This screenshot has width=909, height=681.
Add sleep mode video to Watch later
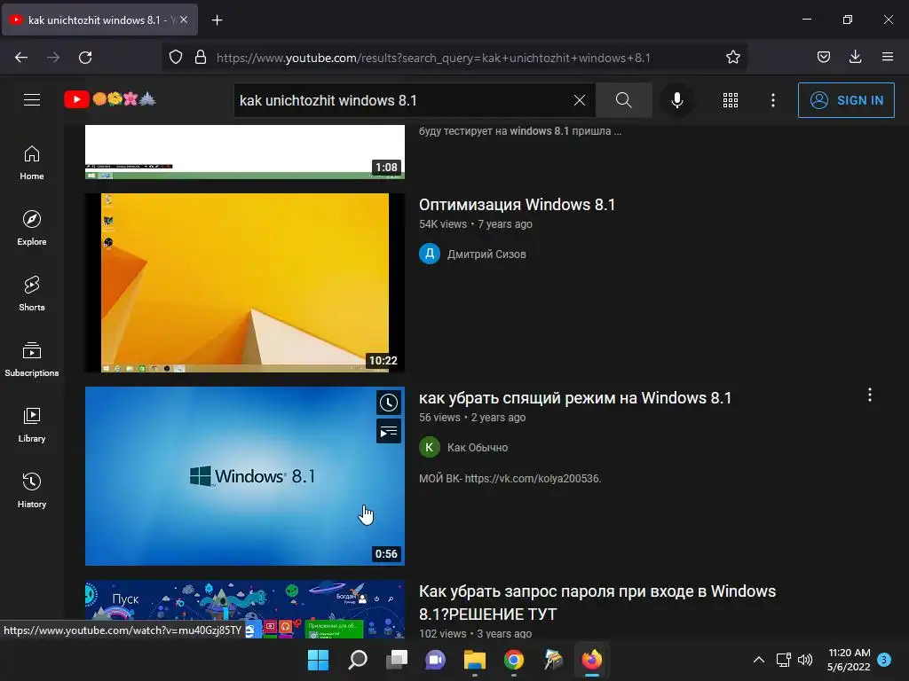click(x=389, y=403)
